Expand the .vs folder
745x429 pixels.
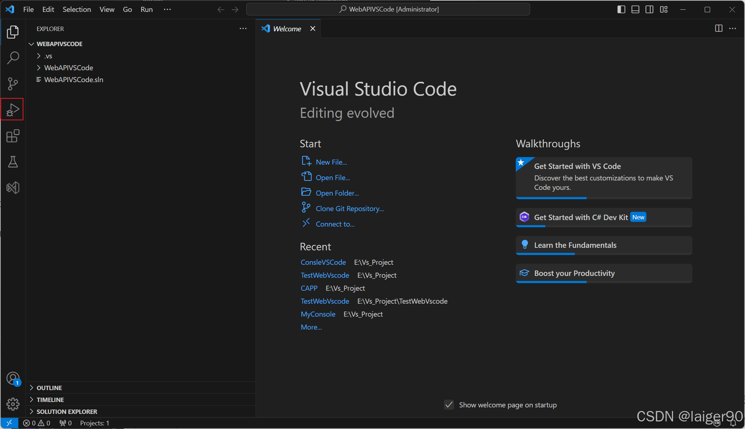[48, 56]
